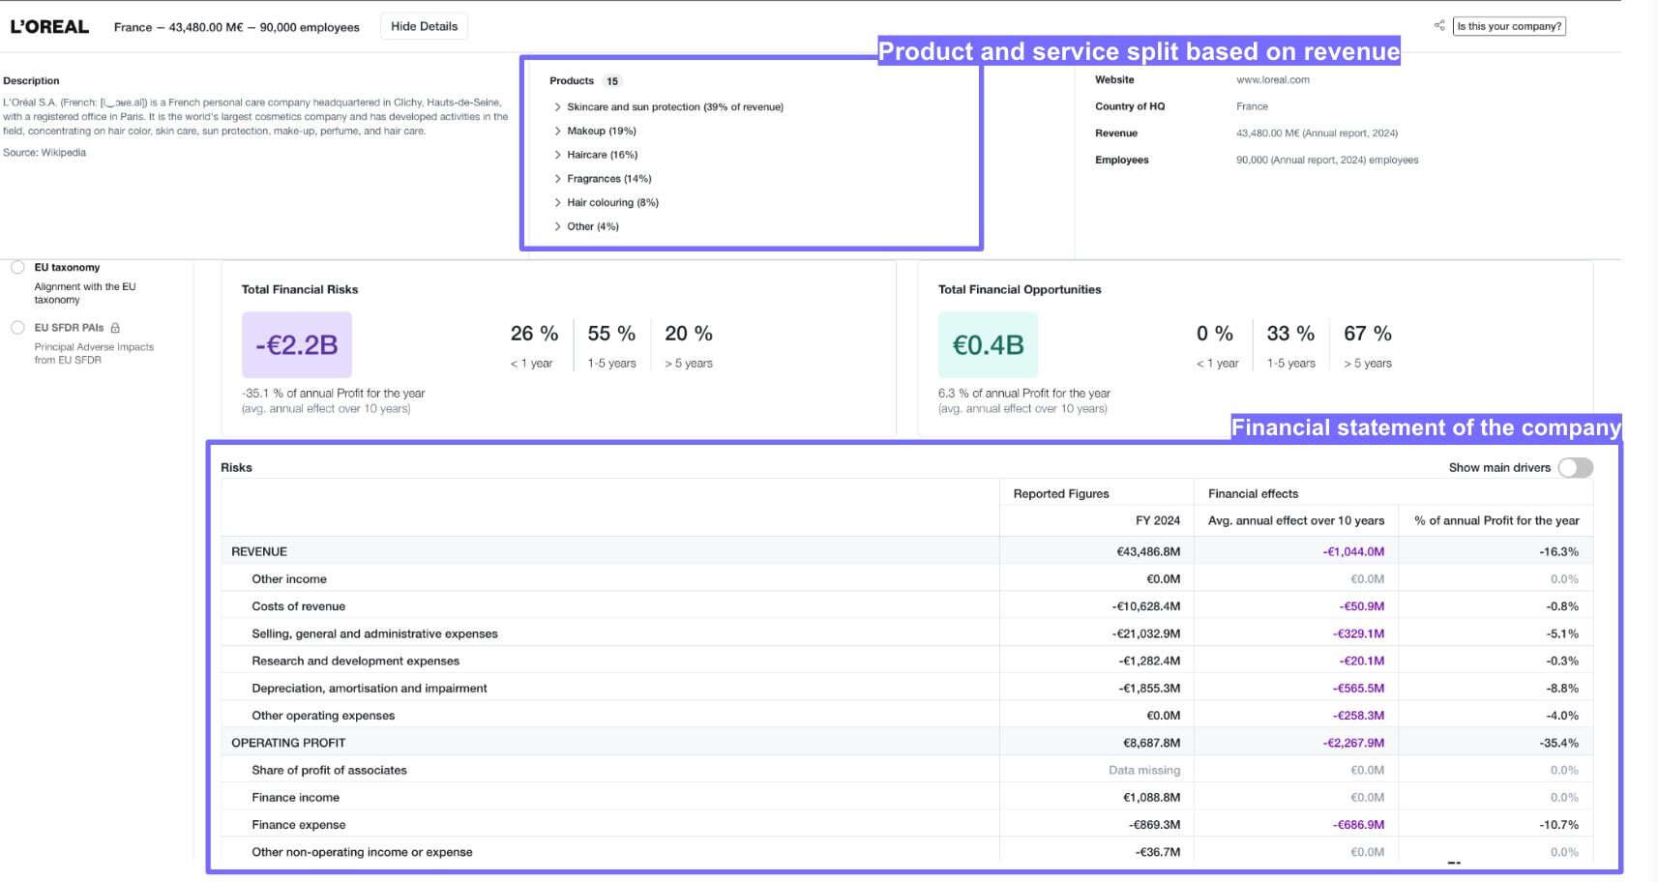Expand the Fragrances (14%) product row

point(558,179)
